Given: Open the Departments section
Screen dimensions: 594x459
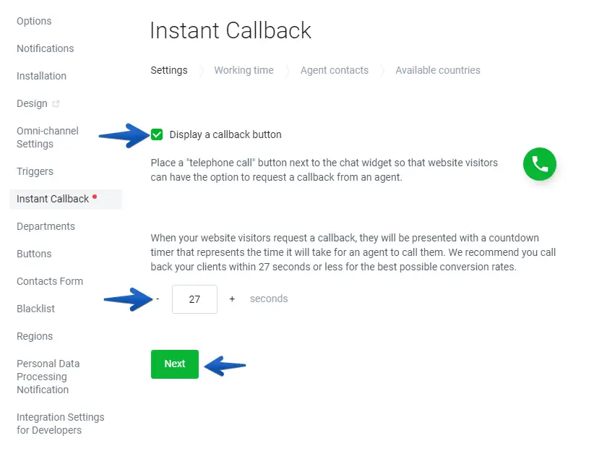Looking at the screenshot, I should click(x=46, y=226).
